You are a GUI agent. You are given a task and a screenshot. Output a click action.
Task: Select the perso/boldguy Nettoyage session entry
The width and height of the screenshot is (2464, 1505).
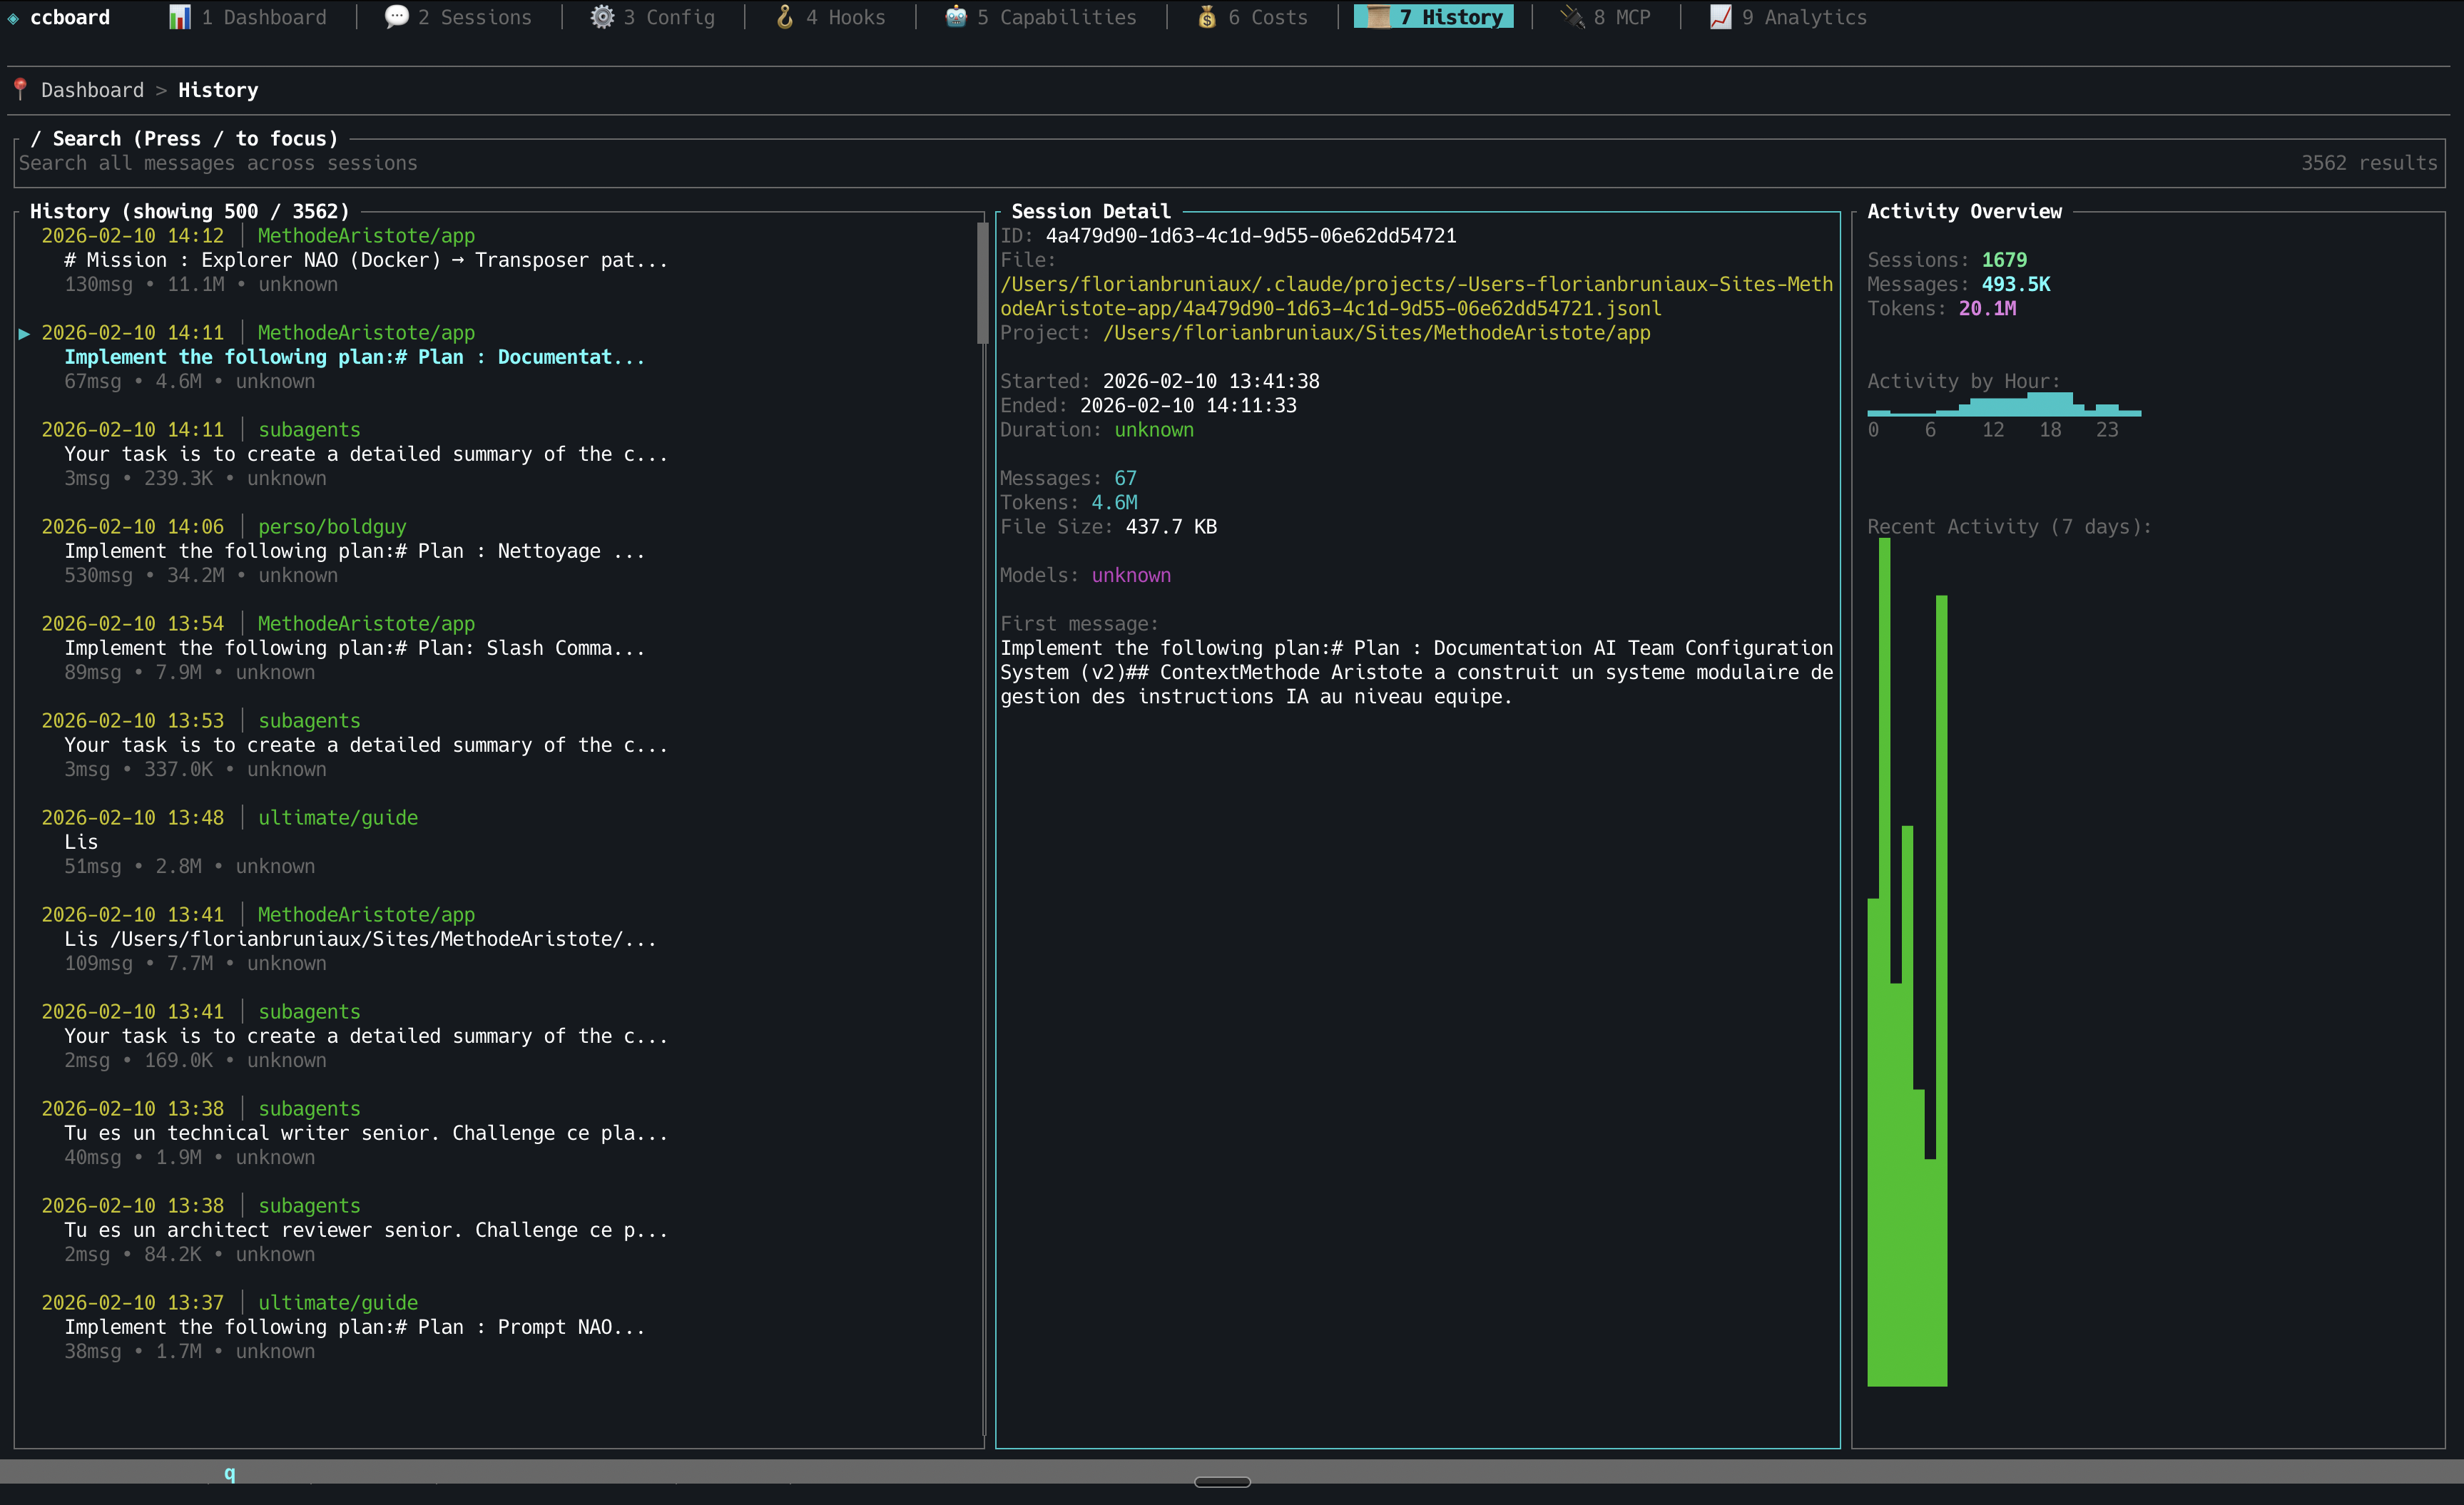[x=354, y=551]
